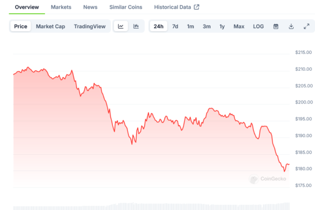Screen dimensions: 315x210
Task: Select the Price chart mode
Action: (21, 26)
